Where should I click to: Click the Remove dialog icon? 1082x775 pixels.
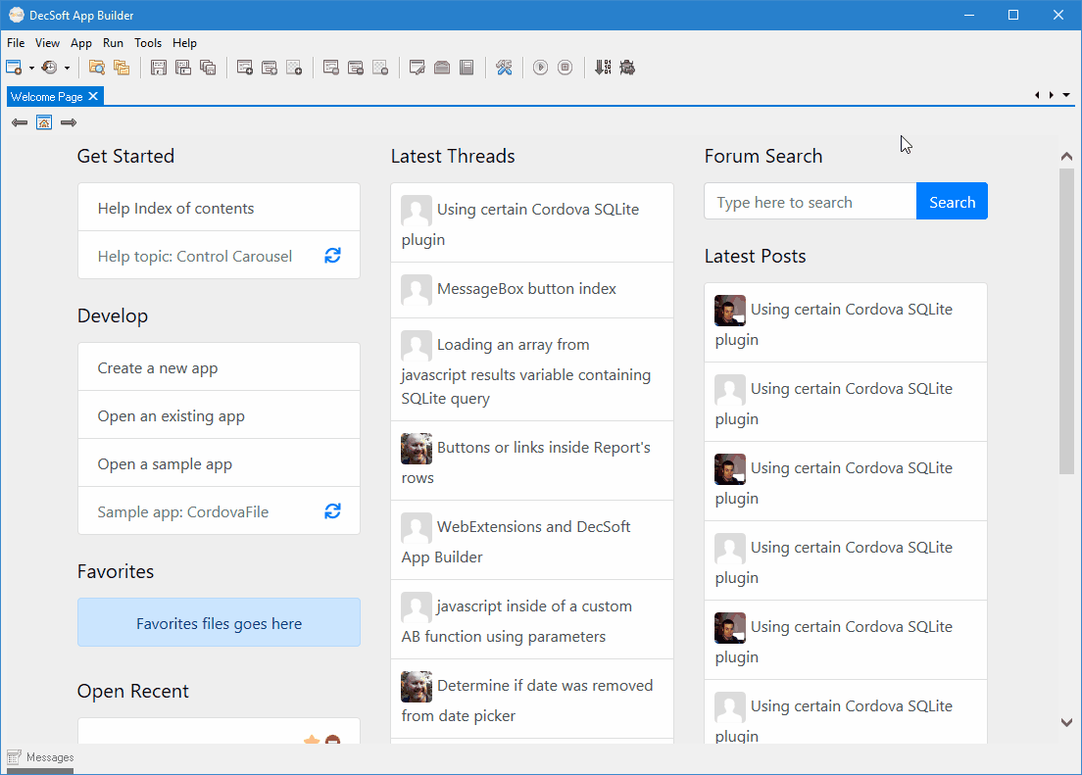tap(356, 68)
